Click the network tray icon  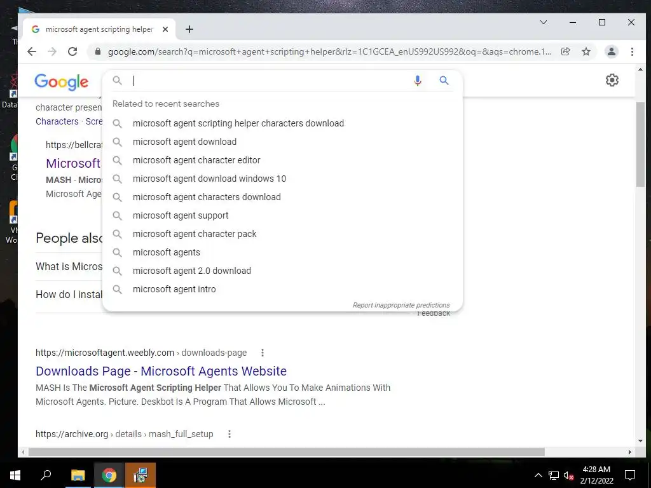(x=554, y=475)
